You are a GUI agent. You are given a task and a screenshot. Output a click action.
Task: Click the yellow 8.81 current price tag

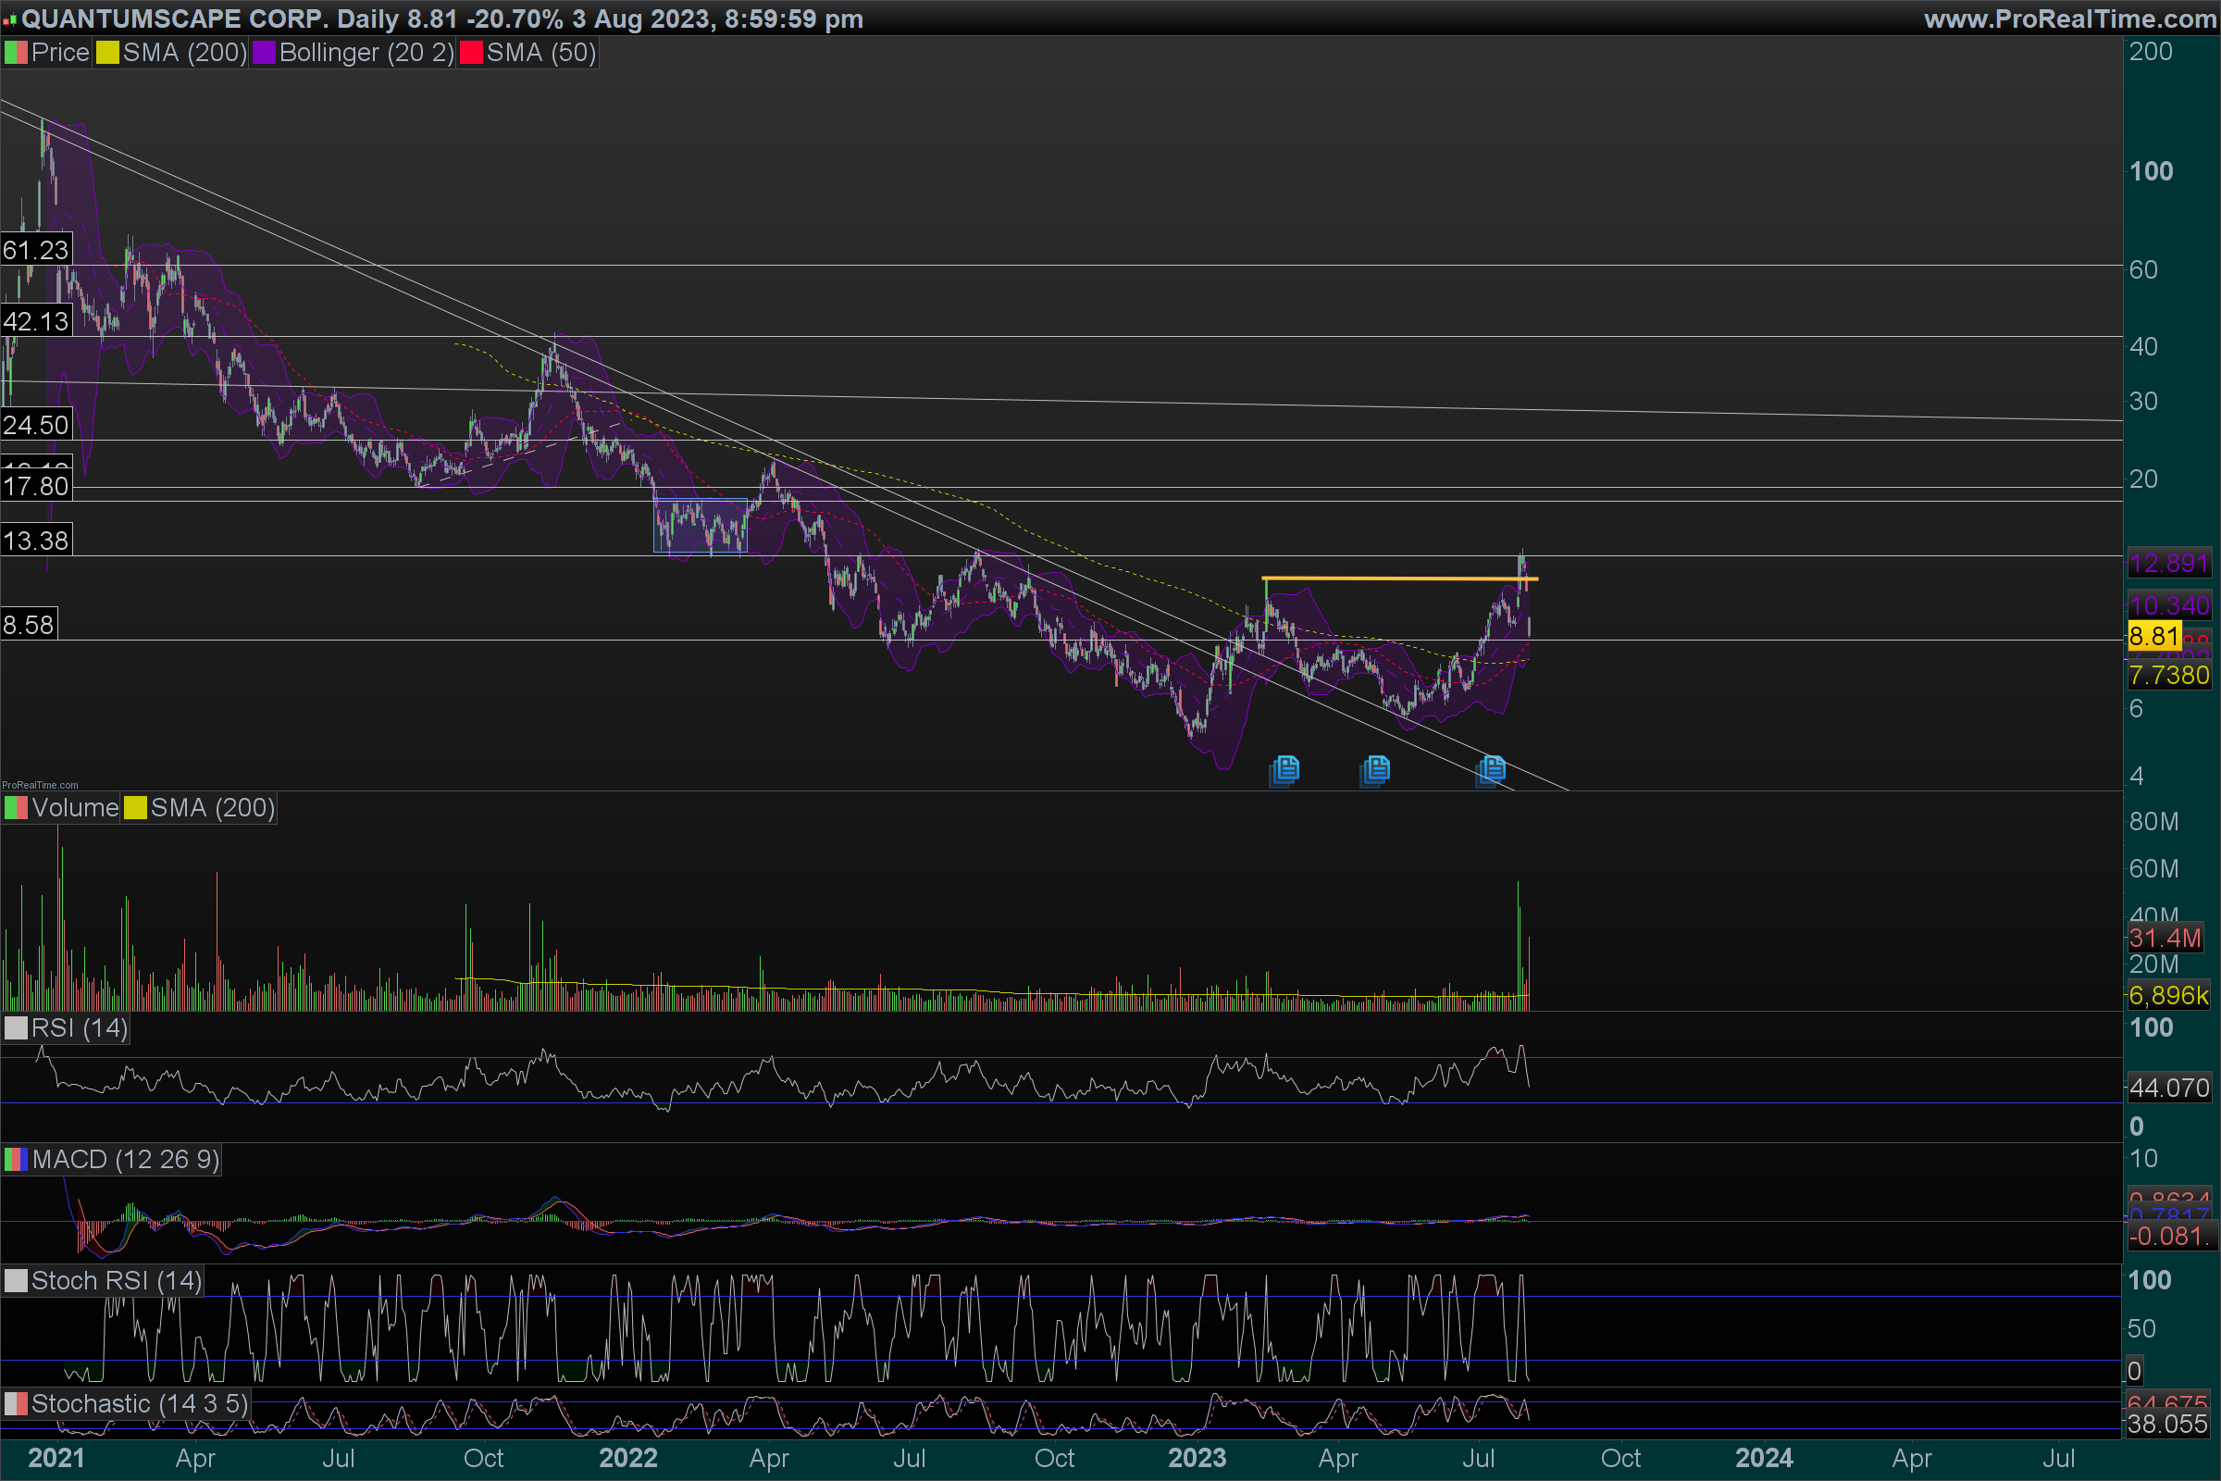[2154, 637]
